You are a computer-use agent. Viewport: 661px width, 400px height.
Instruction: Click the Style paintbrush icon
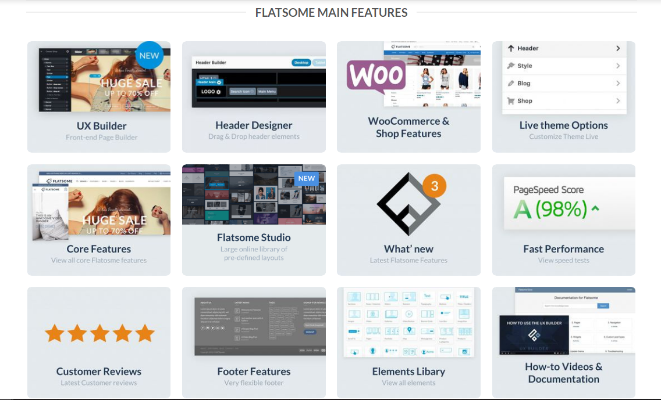click(511, 66)
